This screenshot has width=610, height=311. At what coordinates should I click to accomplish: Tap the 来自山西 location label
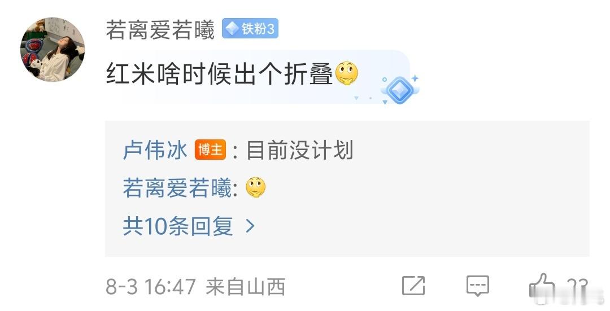tap(246, 287)
